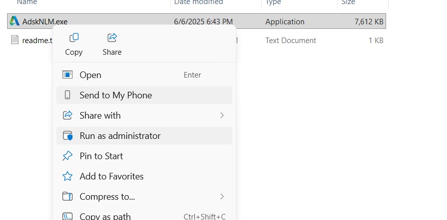Click the Type column header
This screenshot has width=447, height=220.
click(273, 3)
